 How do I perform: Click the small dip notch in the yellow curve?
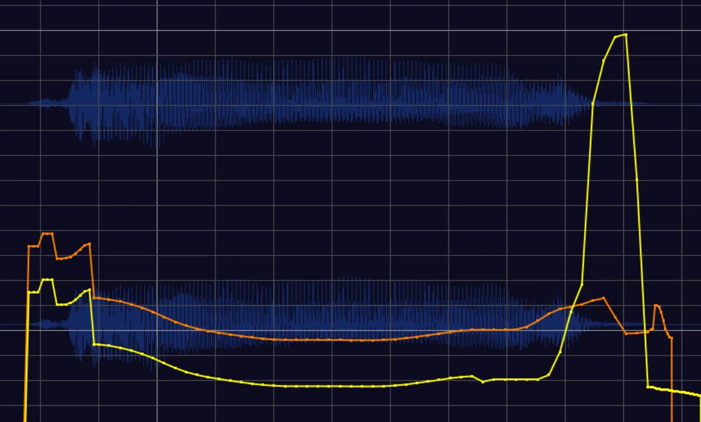click(483, 382)
